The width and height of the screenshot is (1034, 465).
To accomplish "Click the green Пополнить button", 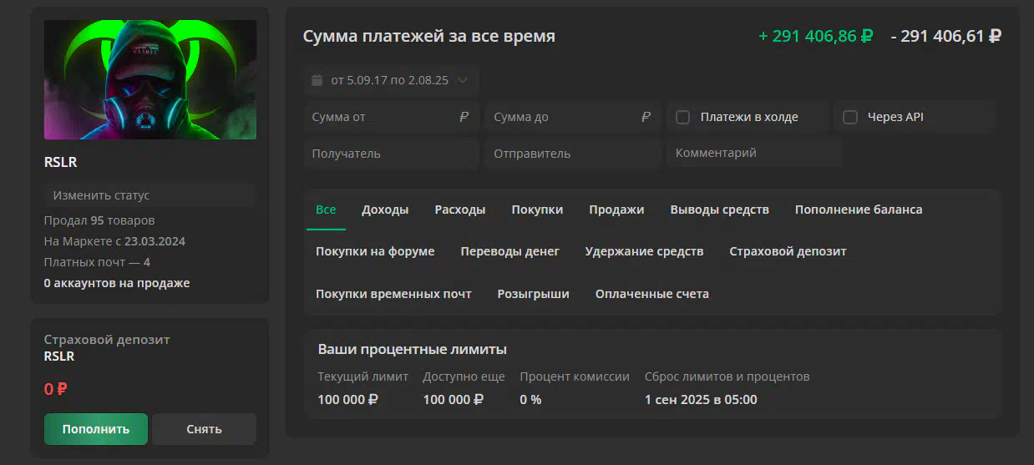I will tap(96, 429).
